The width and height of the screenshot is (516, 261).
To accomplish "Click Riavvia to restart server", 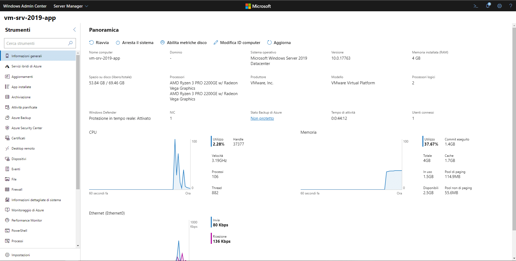I will tap(99, 42).
